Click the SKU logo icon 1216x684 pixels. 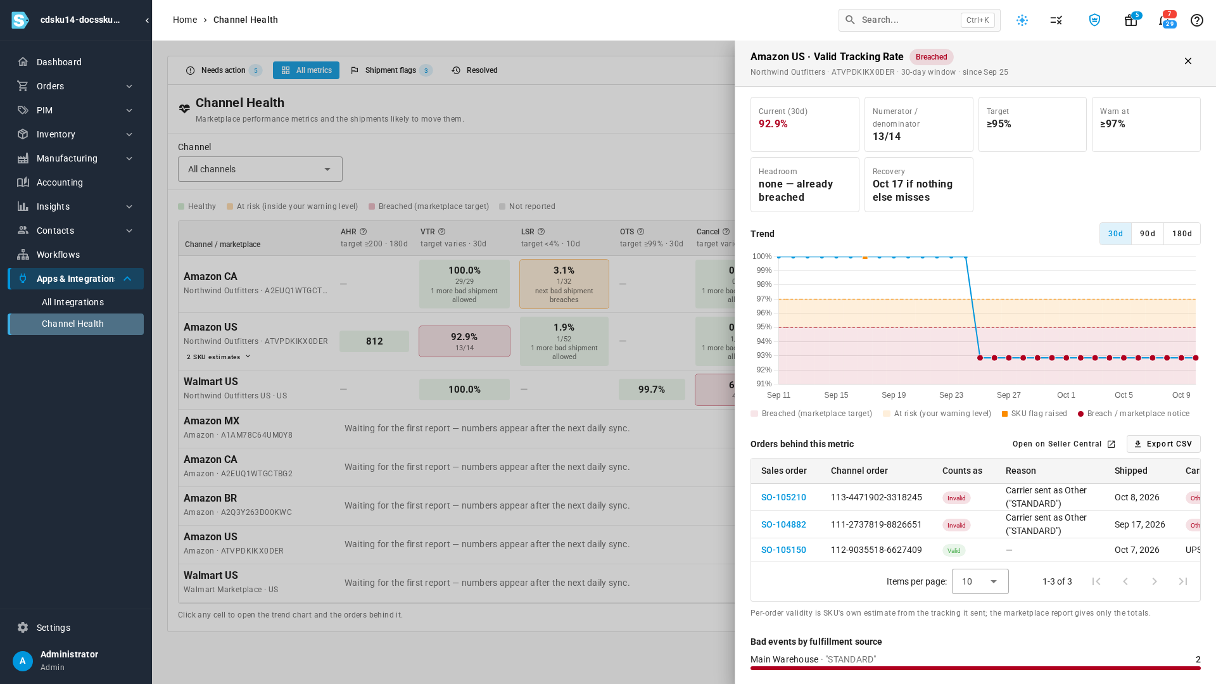click(x=20, y=20)
